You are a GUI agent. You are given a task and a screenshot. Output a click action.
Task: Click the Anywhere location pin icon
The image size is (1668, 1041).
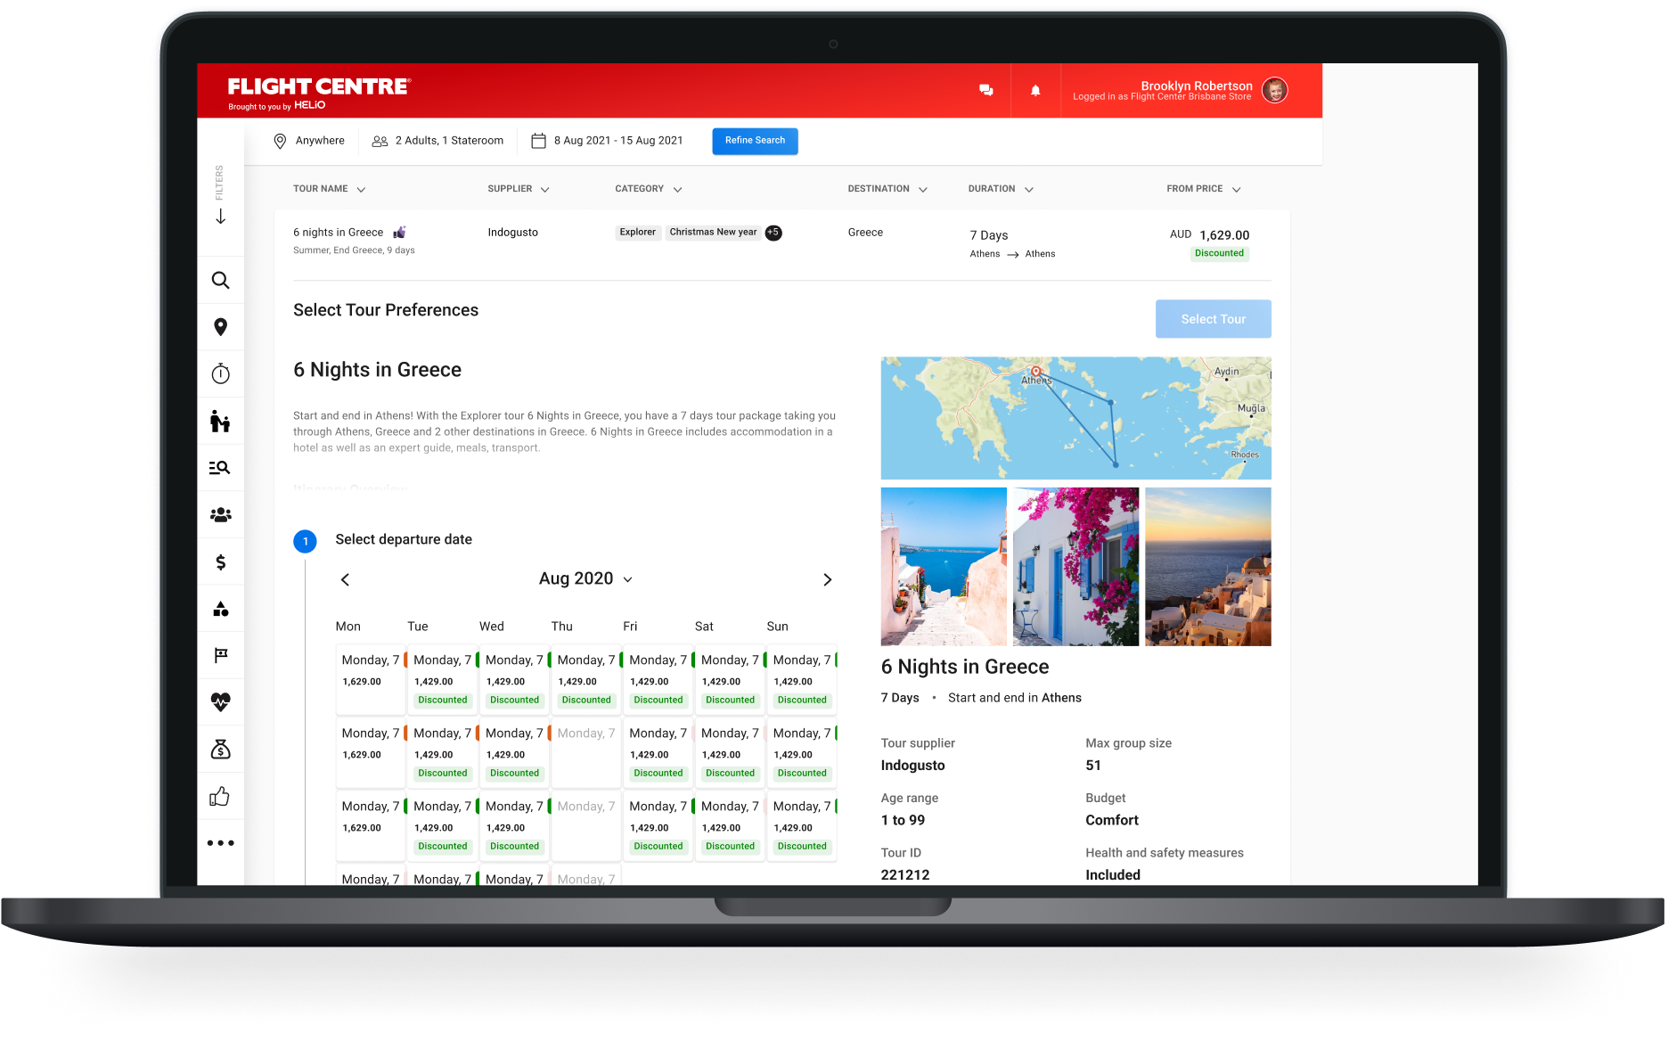point(280,141)
